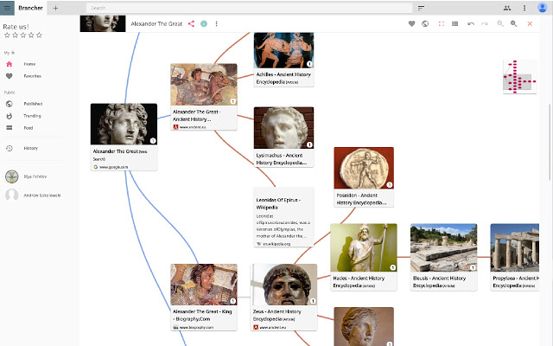
Task: Close the tree with the red X
Action: point(530,23)
